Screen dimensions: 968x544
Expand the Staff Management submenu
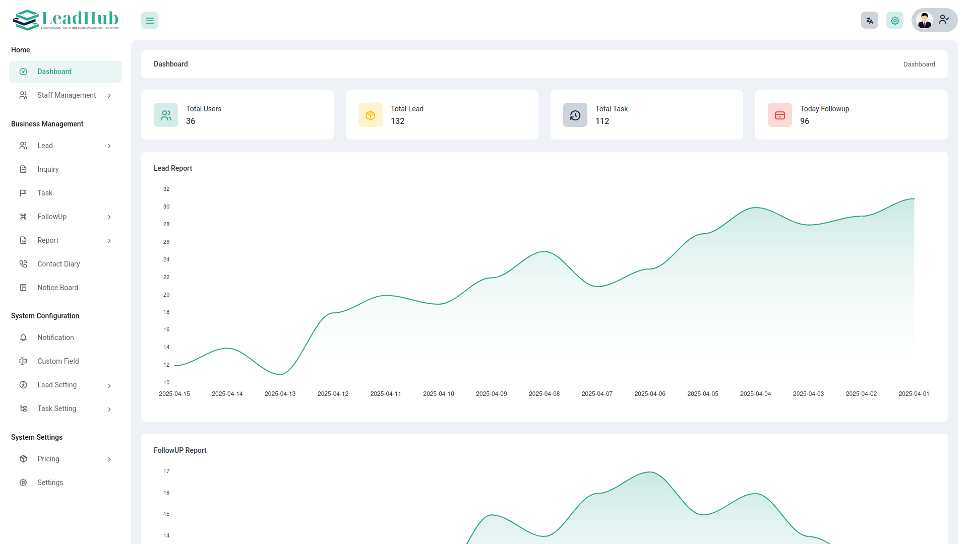click(109, 96)
